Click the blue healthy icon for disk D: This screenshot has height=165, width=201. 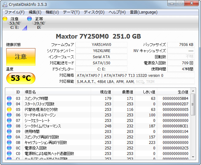(29, 19)
